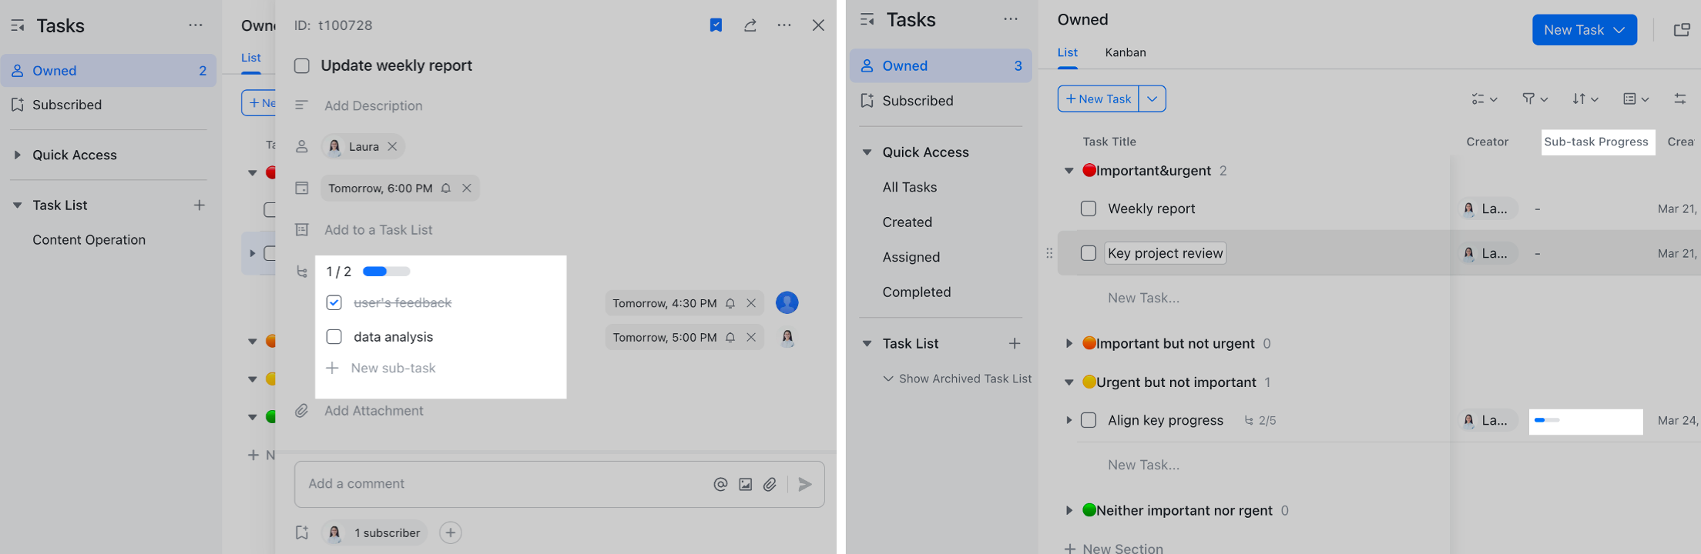This screenshot has height=554, width=1701.
Task: Click the blue New Task button
Action: [1584, 30]
